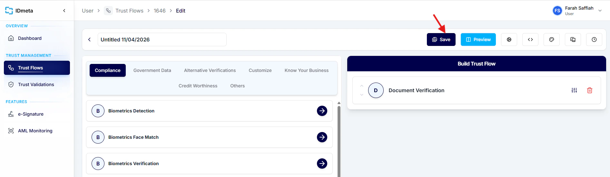Click the Build Trust Flow header

point(477,64)
